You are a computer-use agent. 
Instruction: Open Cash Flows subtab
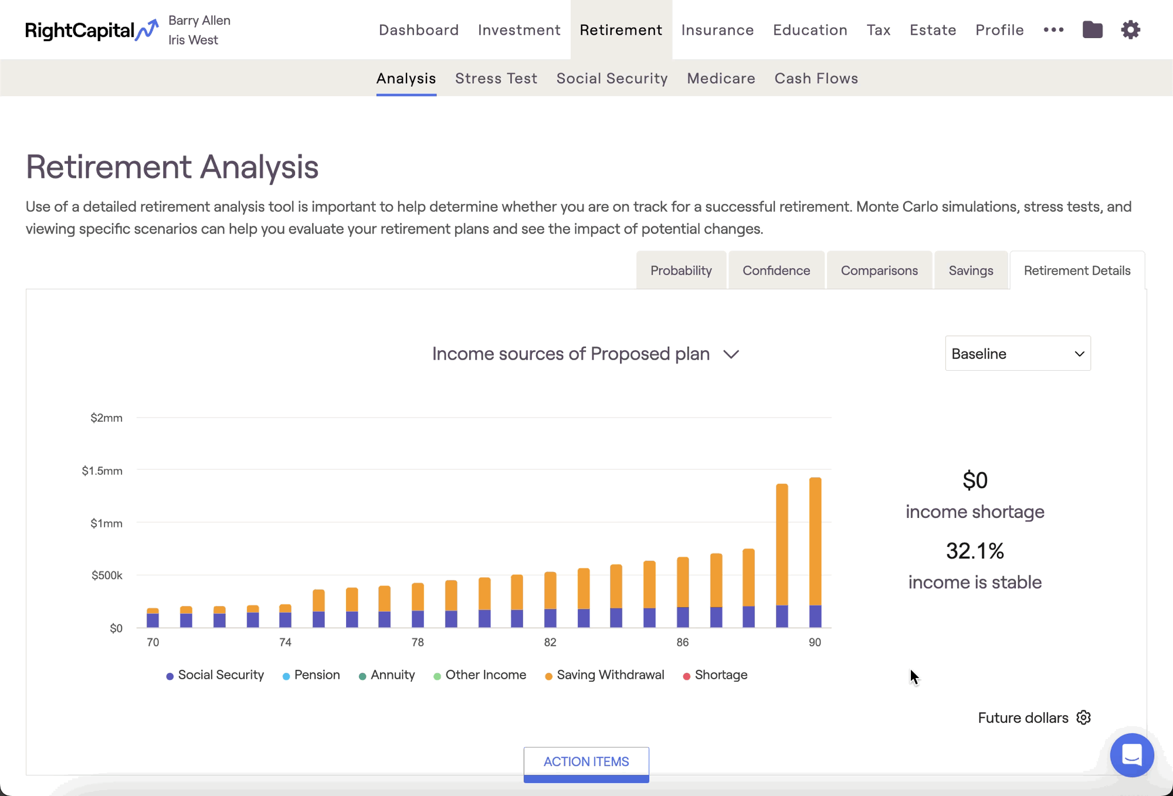click(x=816, y=78)
